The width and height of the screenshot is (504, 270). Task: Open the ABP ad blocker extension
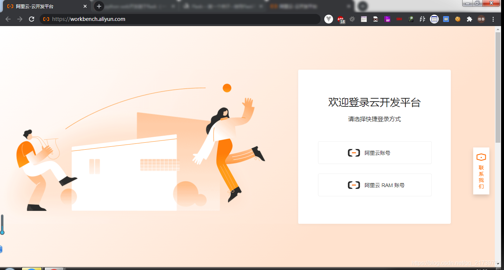click(341, 19)
